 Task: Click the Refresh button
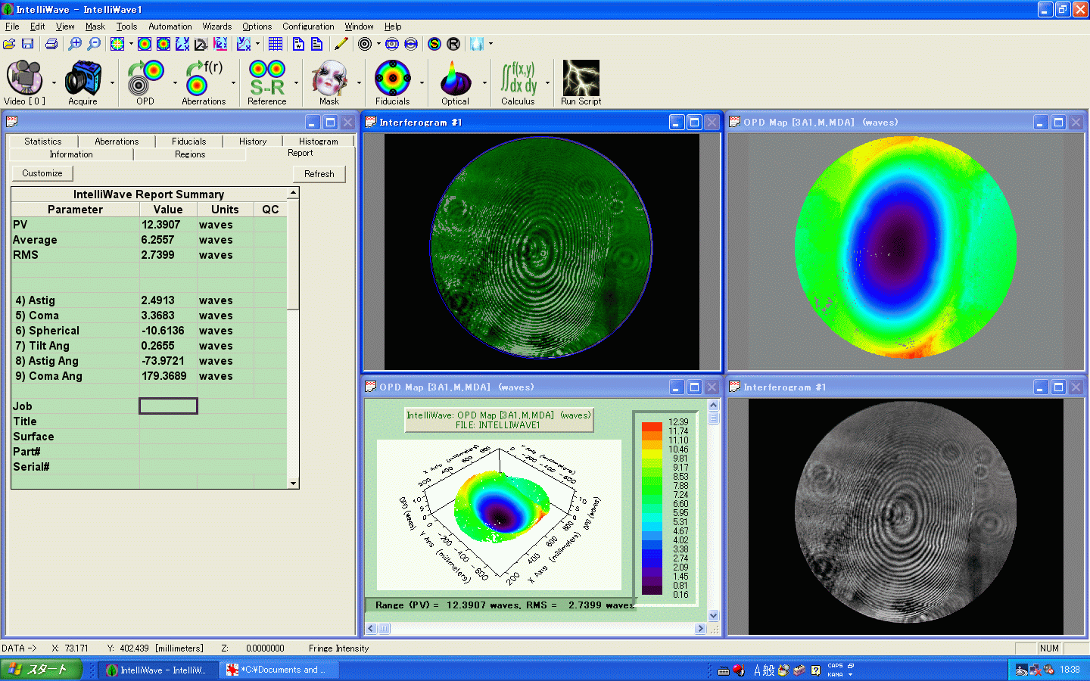(319, 174)
